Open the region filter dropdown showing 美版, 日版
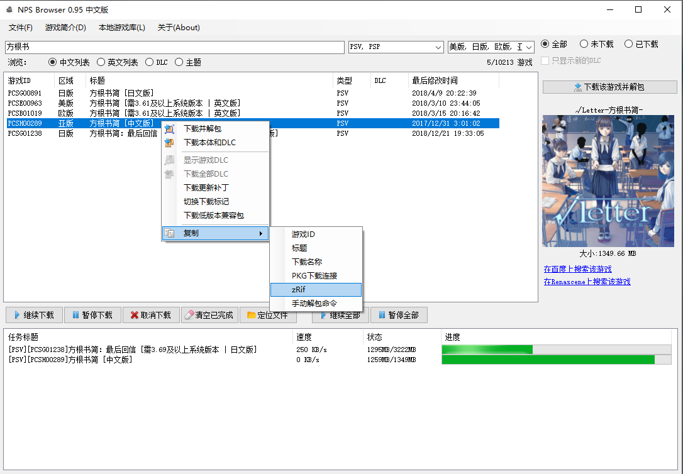 point(527,47)
